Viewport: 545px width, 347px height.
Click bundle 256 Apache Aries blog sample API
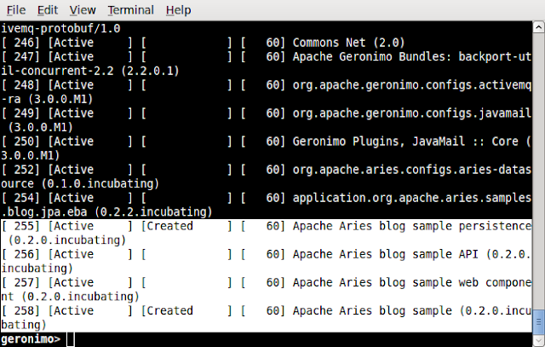(267, 261)
